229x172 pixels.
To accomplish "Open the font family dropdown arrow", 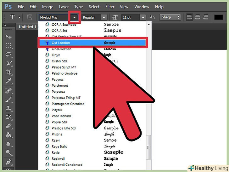I will [x=75, y=18].
